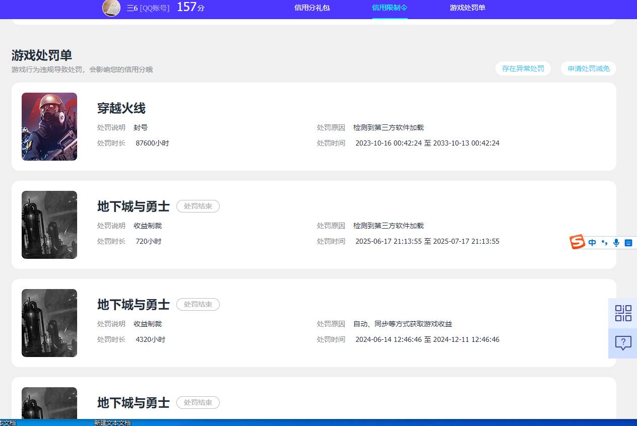This screenshot has width=637, height=426.
Task: Click the 处罚结束 label on the bottom card
Action: coord(198,402)
